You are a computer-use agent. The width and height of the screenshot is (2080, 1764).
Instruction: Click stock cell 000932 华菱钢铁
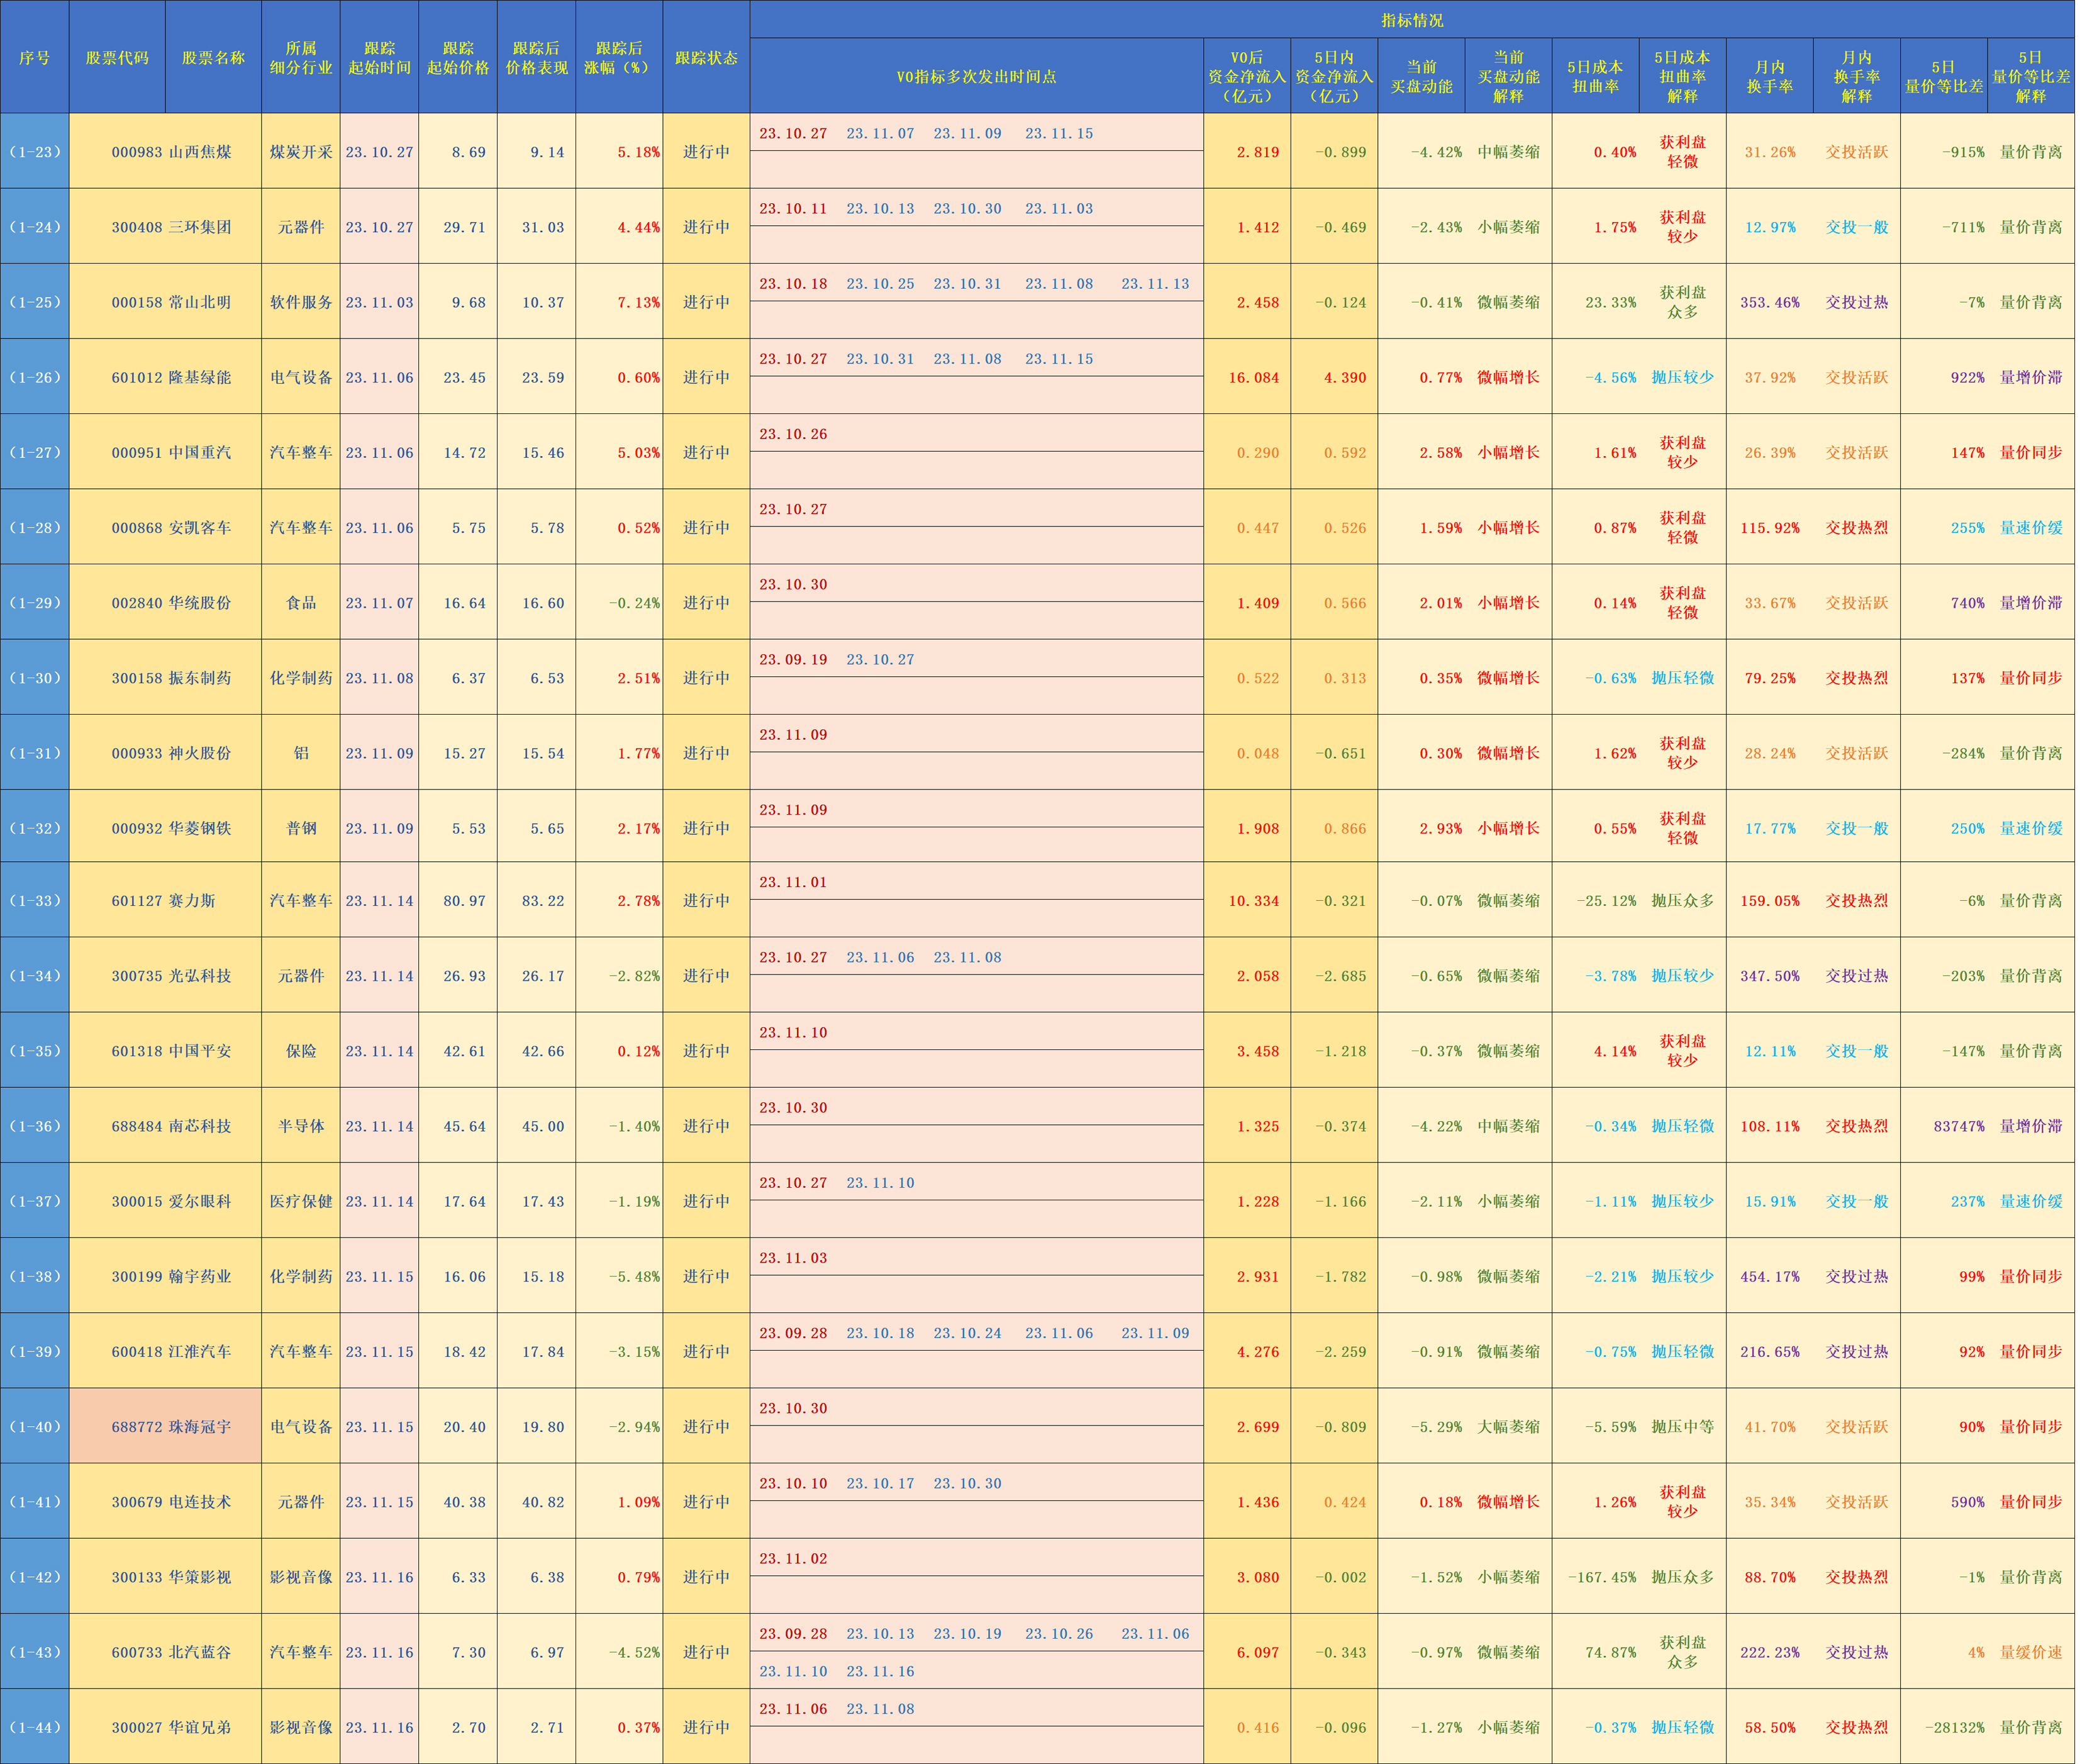click(x=166, y=827)
